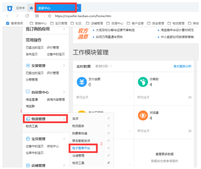
Task: Open the 物流管理 bookmark folder
Action: pyautogui.click(x=176, y=23)
